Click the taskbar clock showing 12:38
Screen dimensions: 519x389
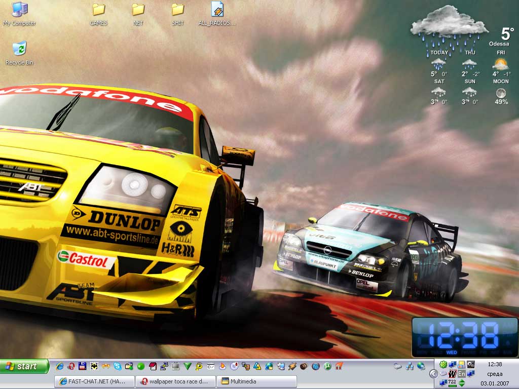point(495,364)
